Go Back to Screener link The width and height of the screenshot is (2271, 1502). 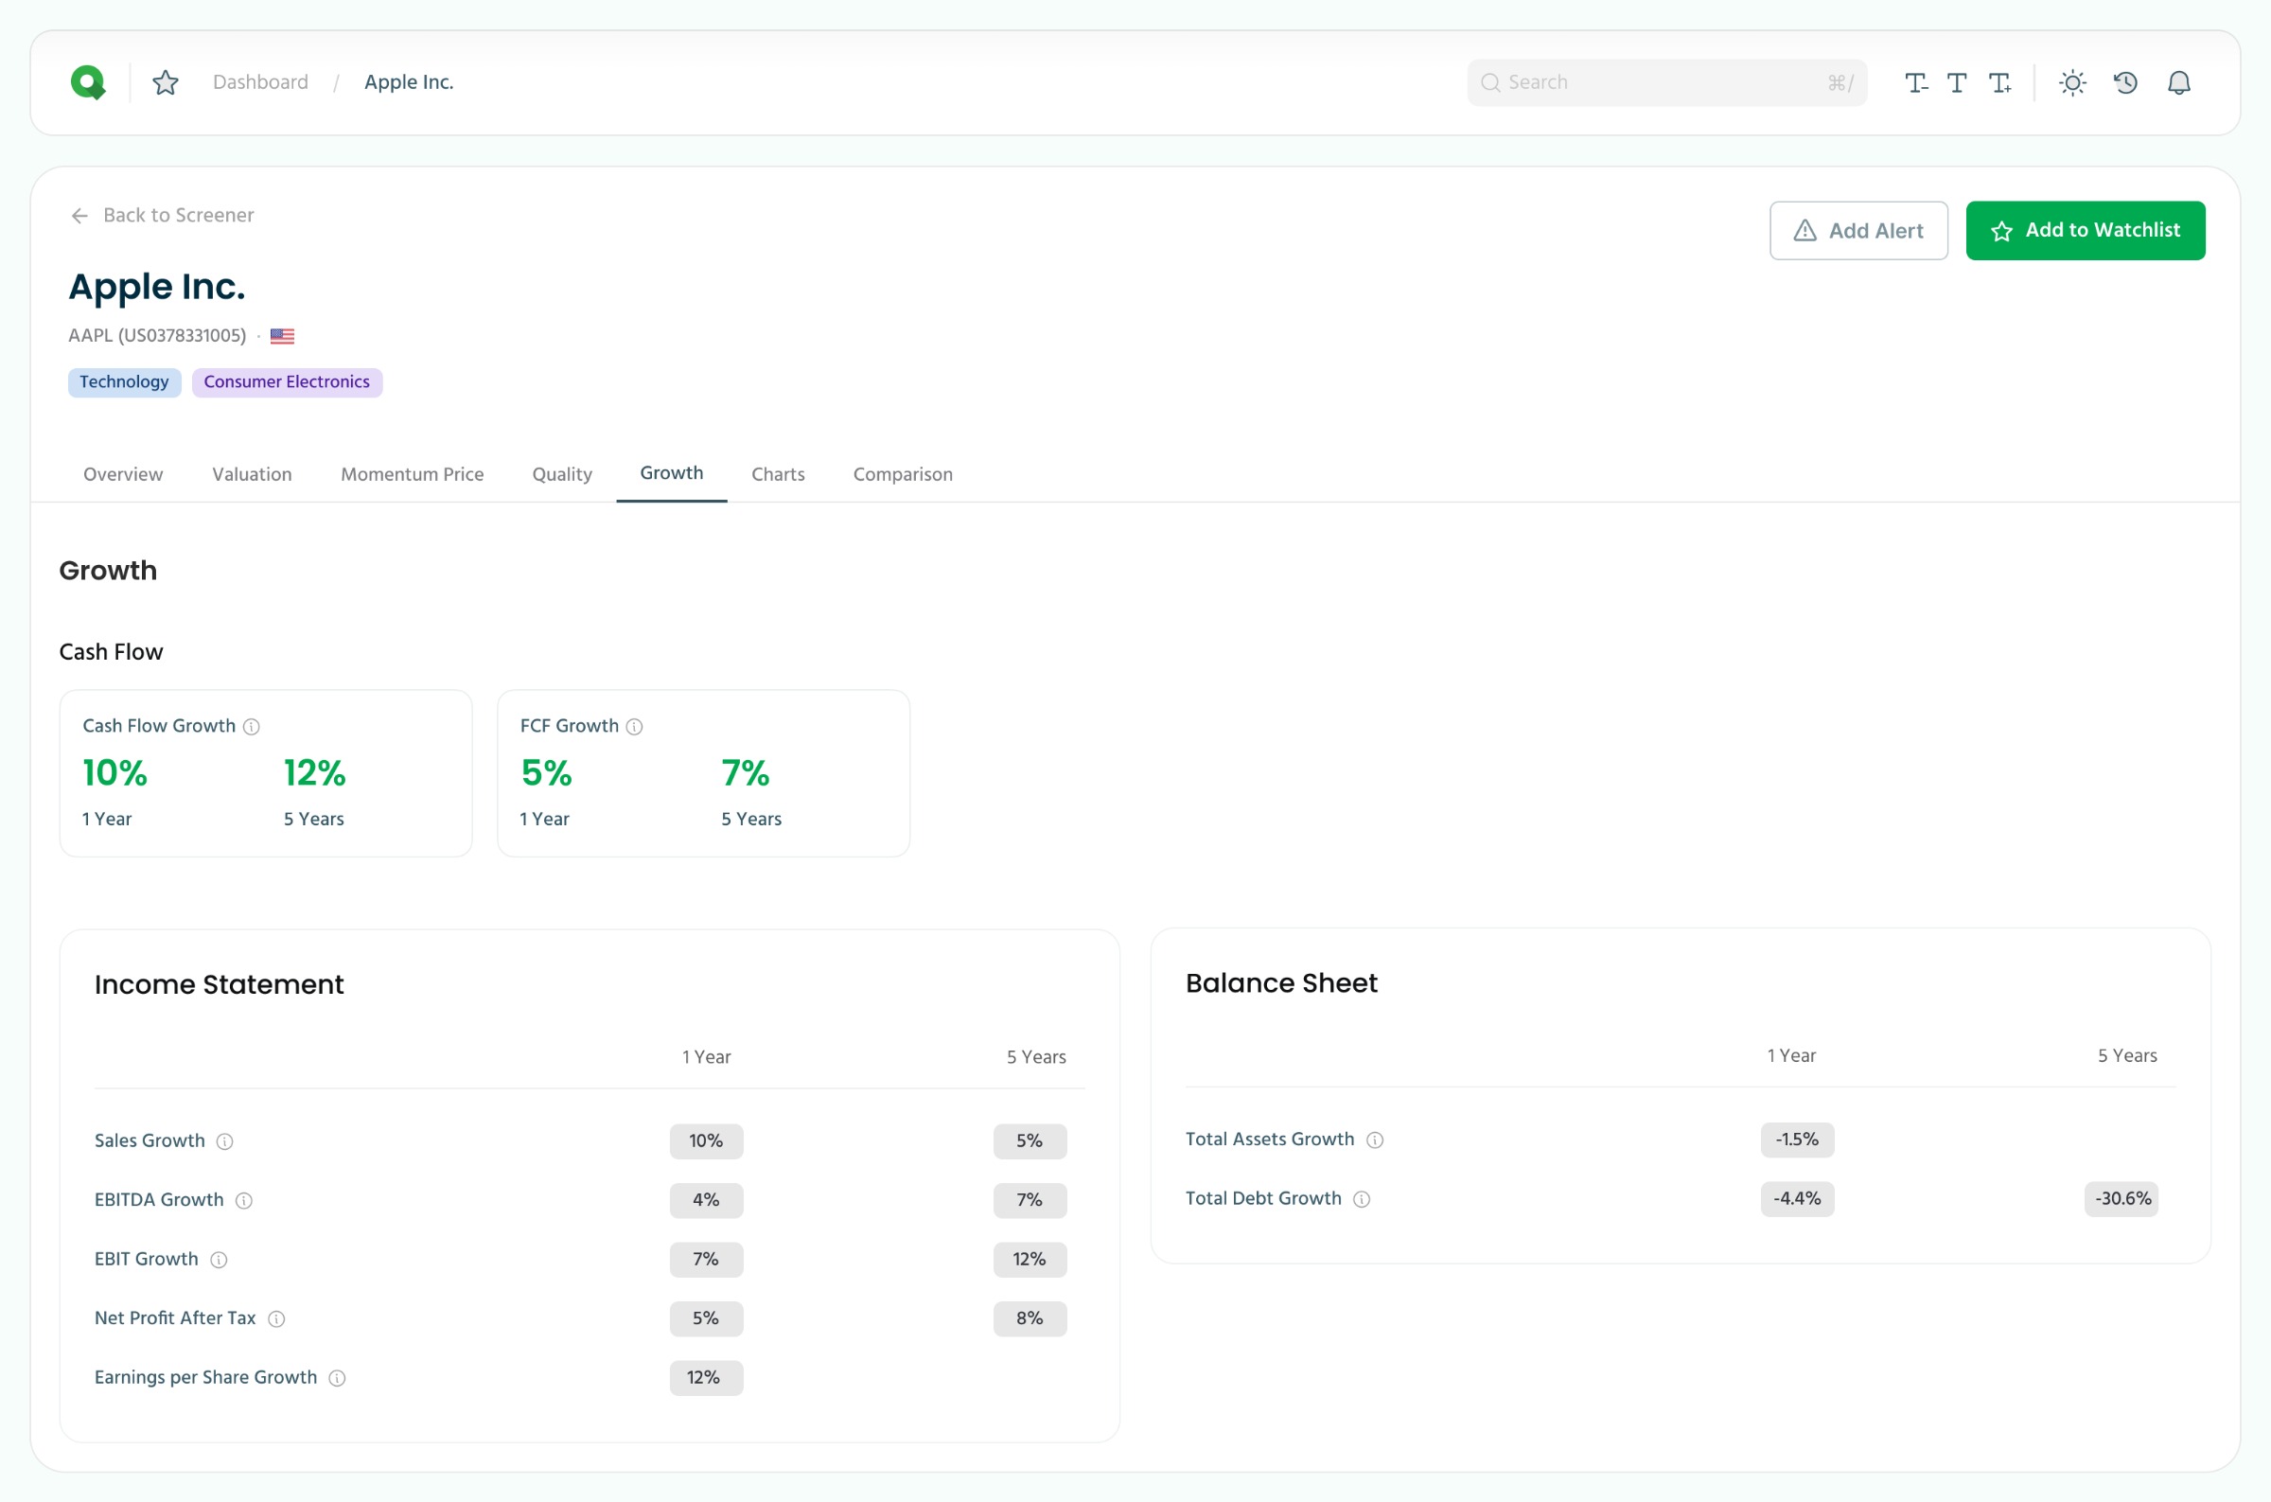pyautogui.click(x=163, y=216)
